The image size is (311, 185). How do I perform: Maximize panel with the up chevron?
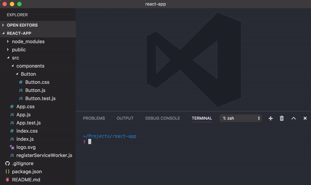pyautogui.click(x=294, y=119)
